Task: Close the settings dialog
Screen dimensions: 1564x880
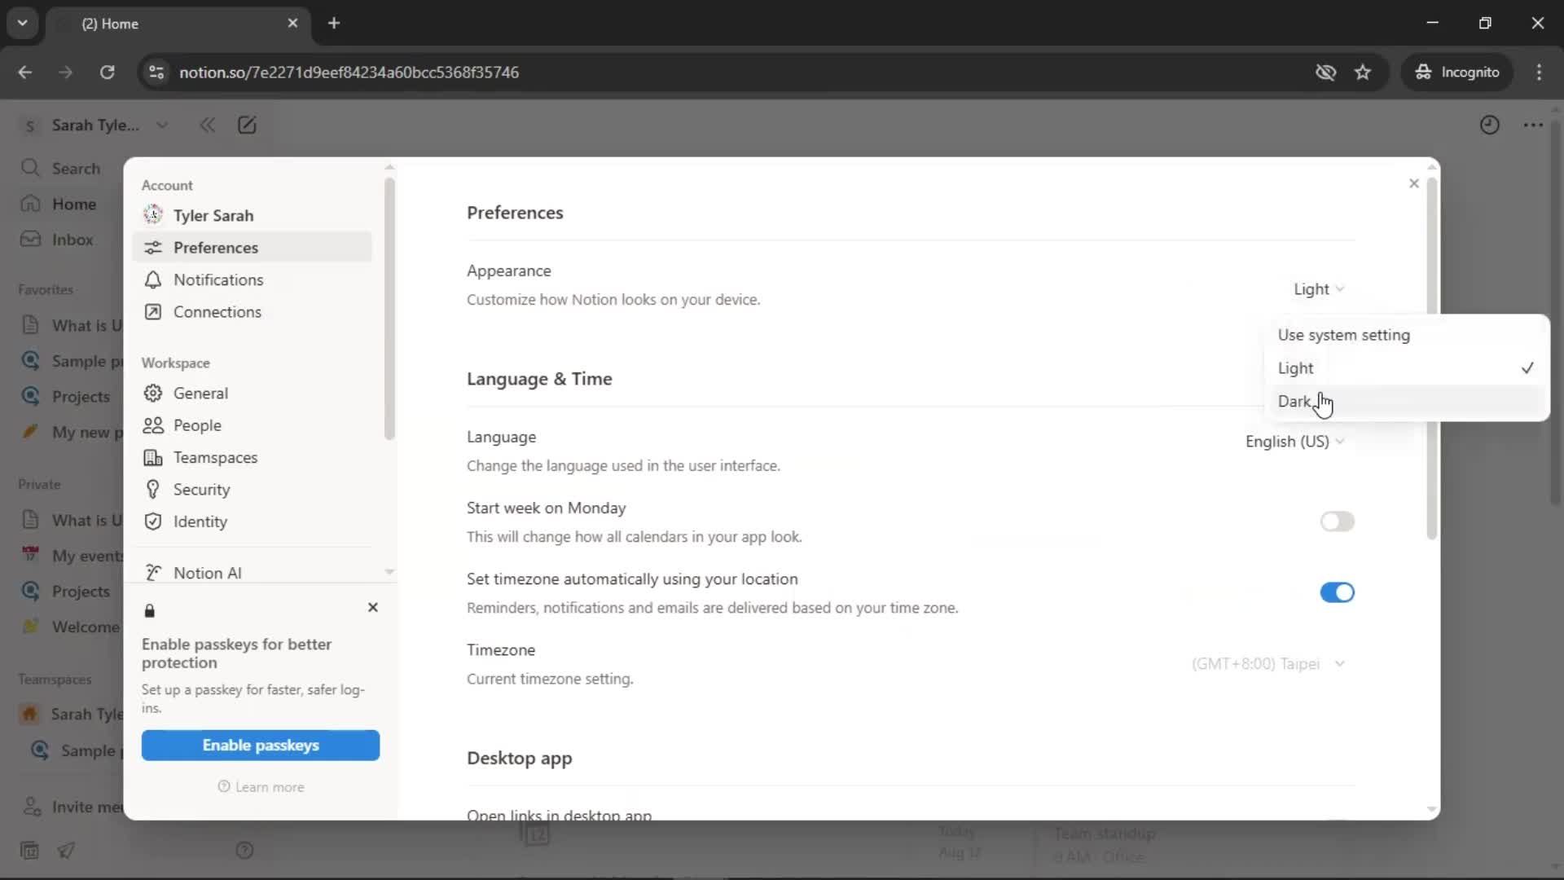Action: click(x=1414, y=183)
